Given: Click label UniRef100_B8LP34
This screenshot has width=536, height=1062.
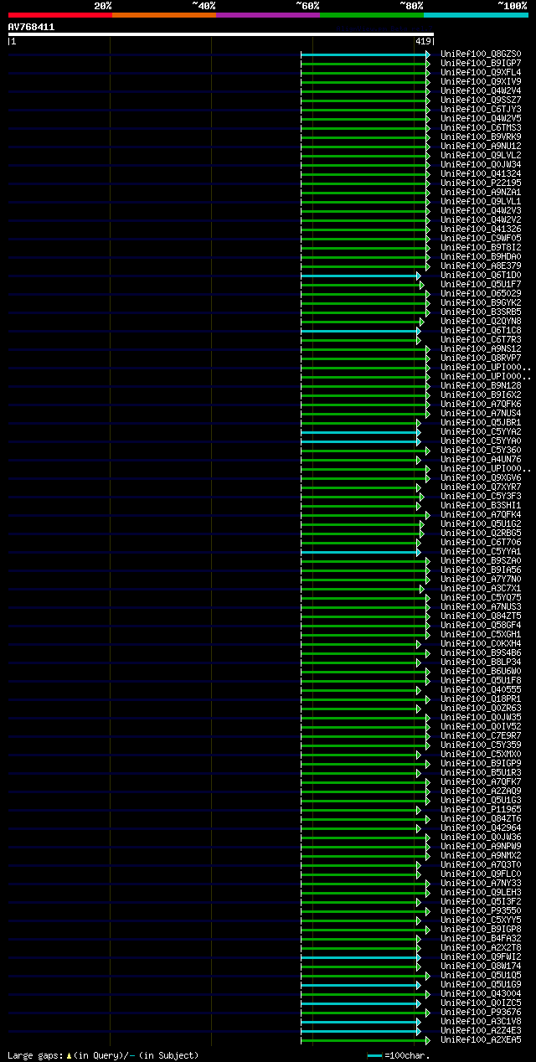Looking at the screenshot, I should [x=481, y=662].
